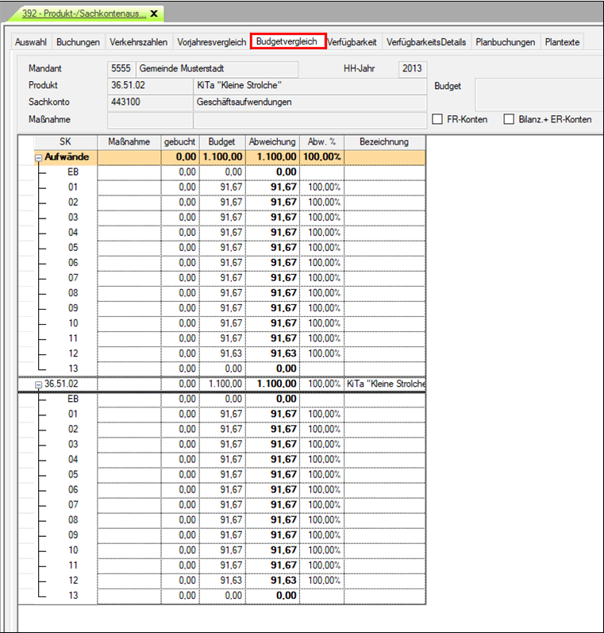Click the gebucht column header
Viewport: 604px width, 633px height.
coord(179,141)
